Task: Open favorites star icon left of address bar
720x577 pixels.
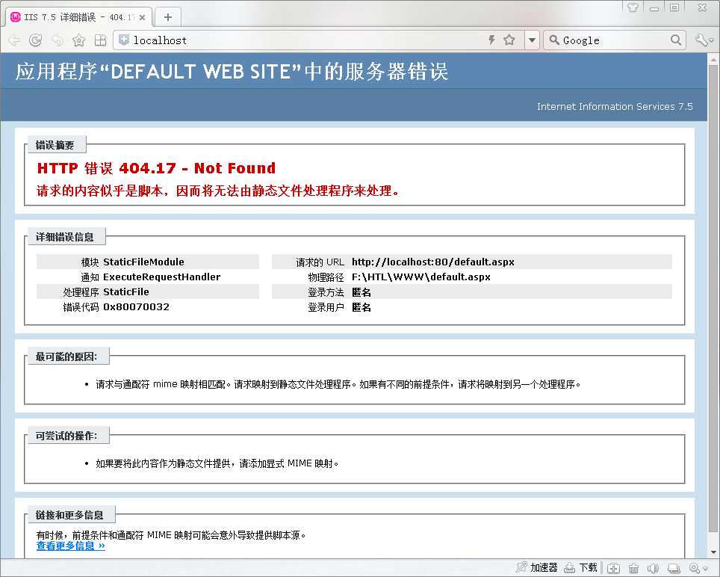Action: (x=79, y=40)
